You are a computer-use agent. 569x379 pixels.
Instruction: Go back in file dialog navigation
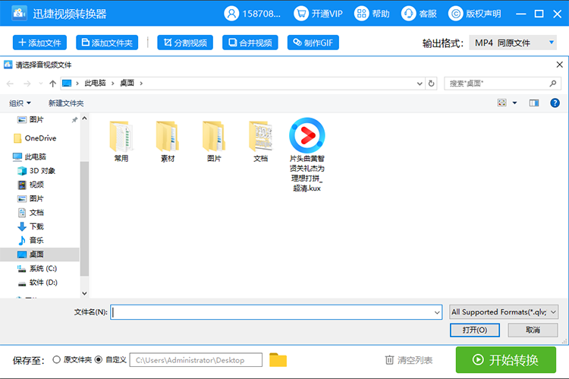pos(10,84)
